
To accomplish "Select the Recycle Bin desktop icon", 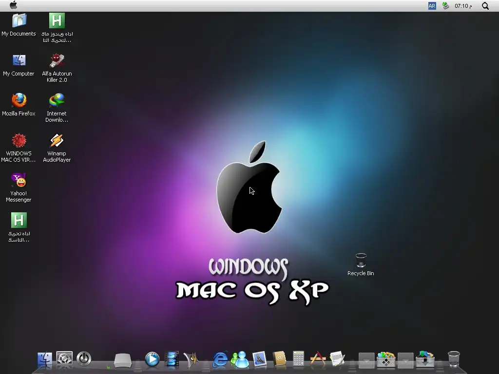I will click(x=361, y=264).
